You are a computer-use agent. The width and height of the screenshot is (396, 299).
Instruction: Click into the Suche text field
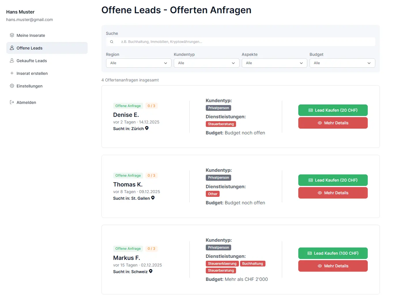(245, 42)
